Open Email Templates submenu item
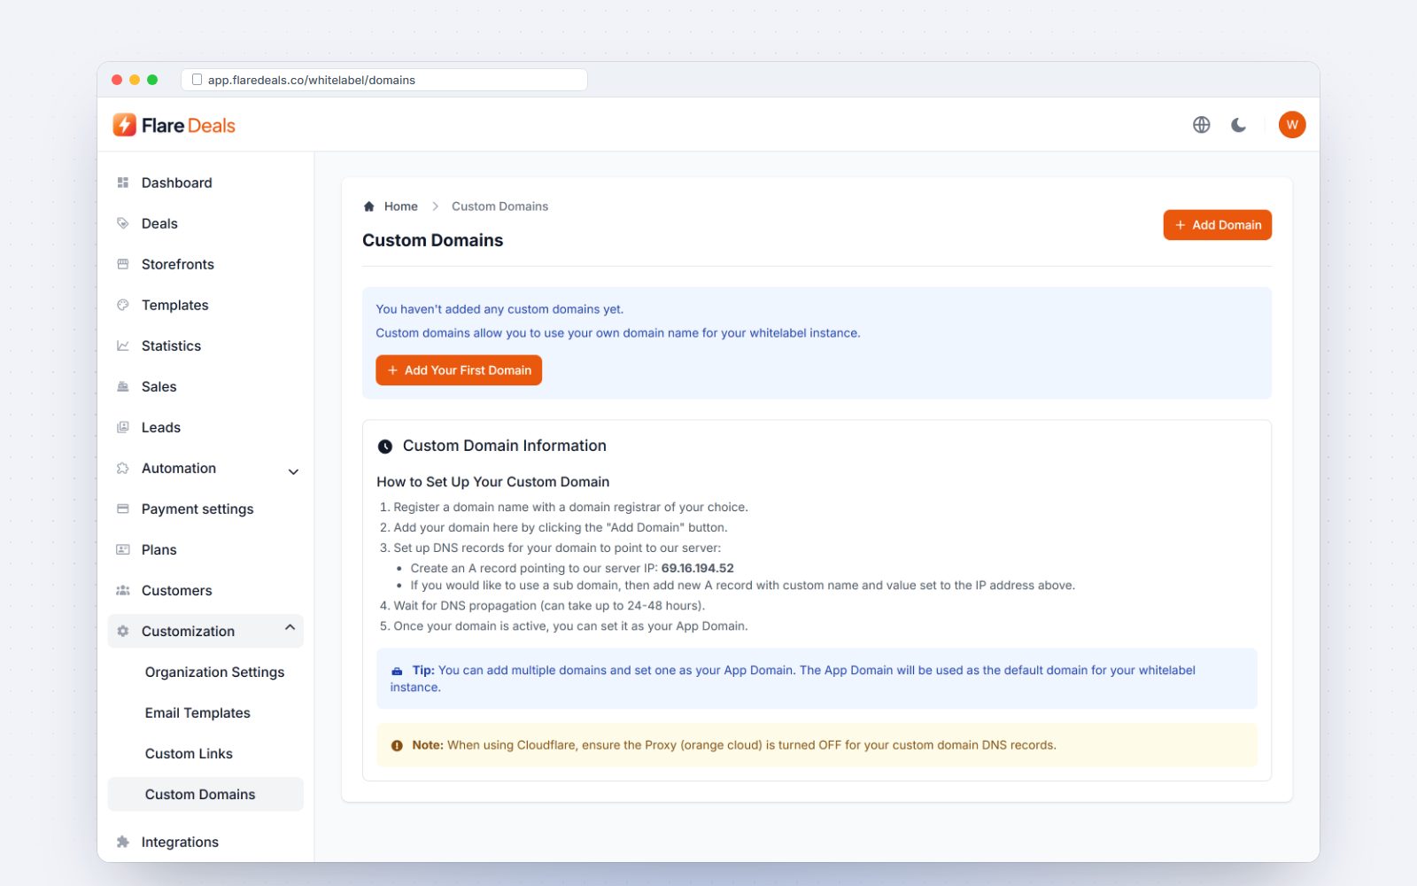1417x886 pixels. 197,712
